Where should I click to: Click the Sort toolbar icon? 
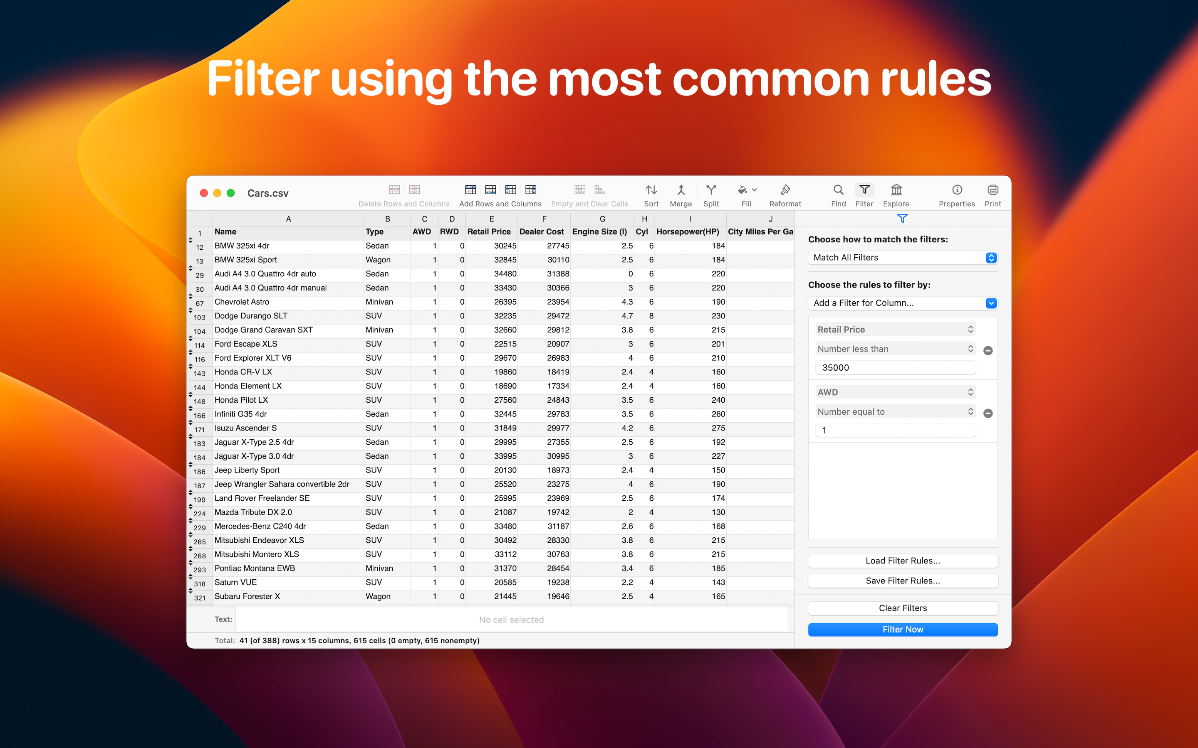(x=651, y=190)
